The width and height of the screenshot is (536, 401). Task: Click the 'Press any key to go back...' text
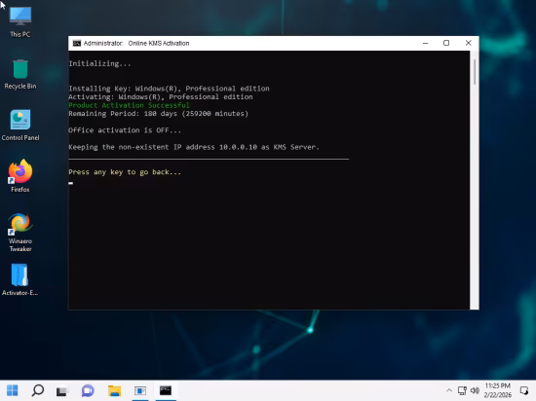pyautogui.click(x=125, y=172)
